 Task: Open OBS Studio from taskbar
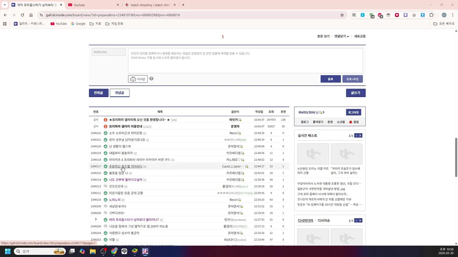click(103, 251)
